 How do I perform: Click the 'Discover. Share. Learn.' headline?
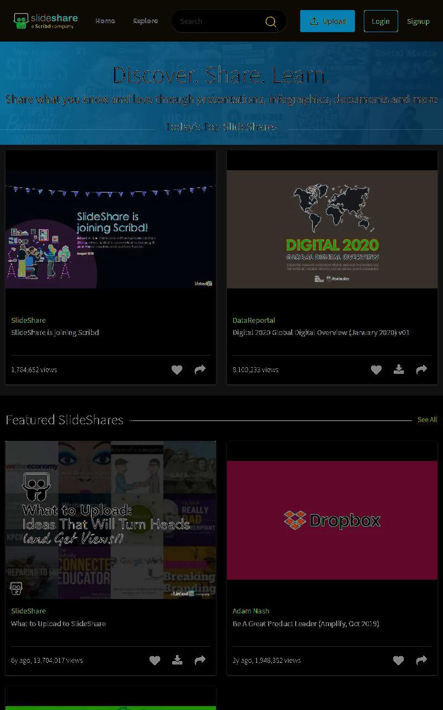[221, 75]
